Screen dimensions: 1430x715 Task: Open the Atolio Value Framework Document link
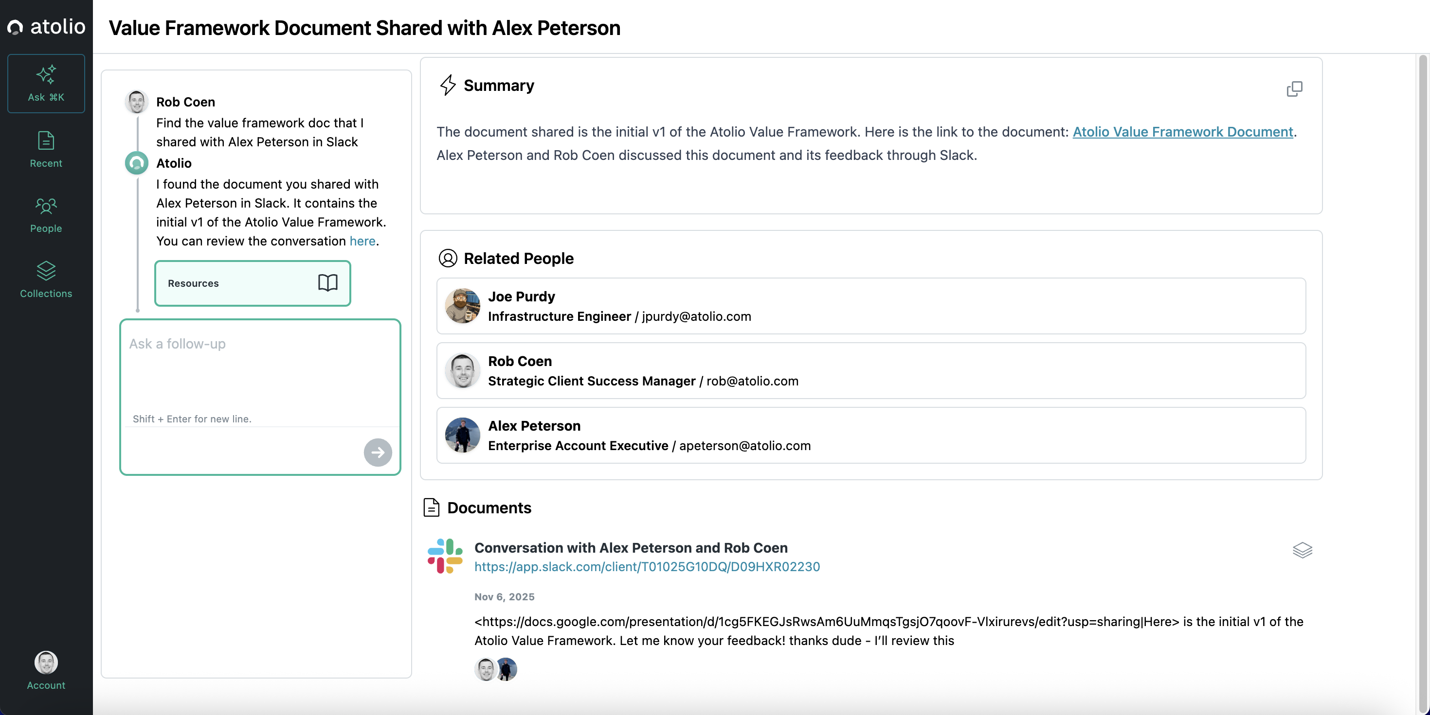[1182, 131]
